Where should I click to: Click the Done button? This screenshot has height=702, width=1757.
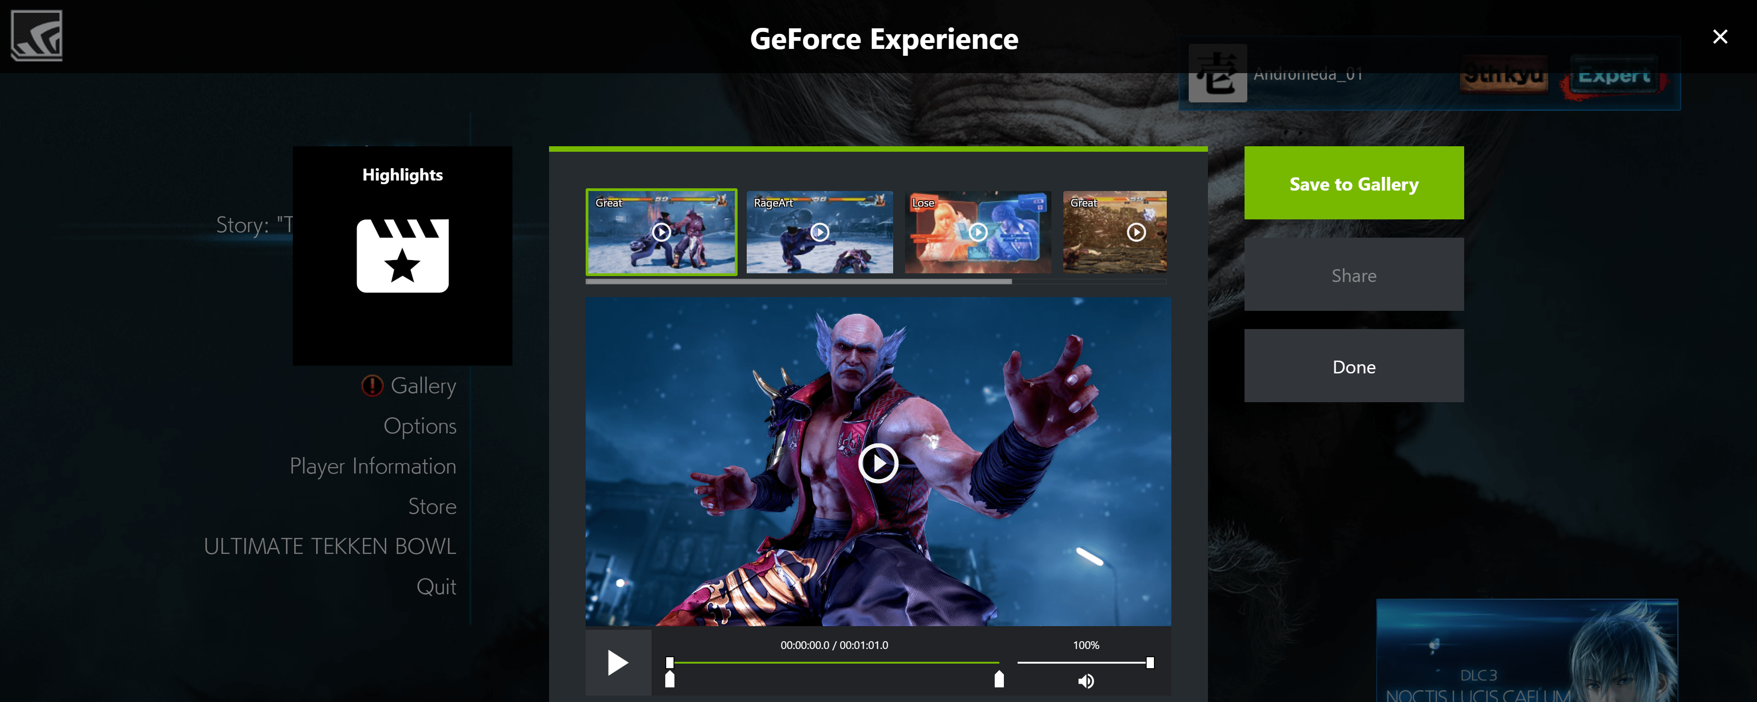click(x=1353, y=366)
